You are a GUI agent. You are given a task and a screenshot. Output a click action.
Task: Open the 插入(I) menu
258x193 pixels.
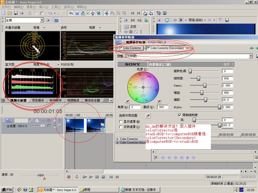[x=44, y=7]
